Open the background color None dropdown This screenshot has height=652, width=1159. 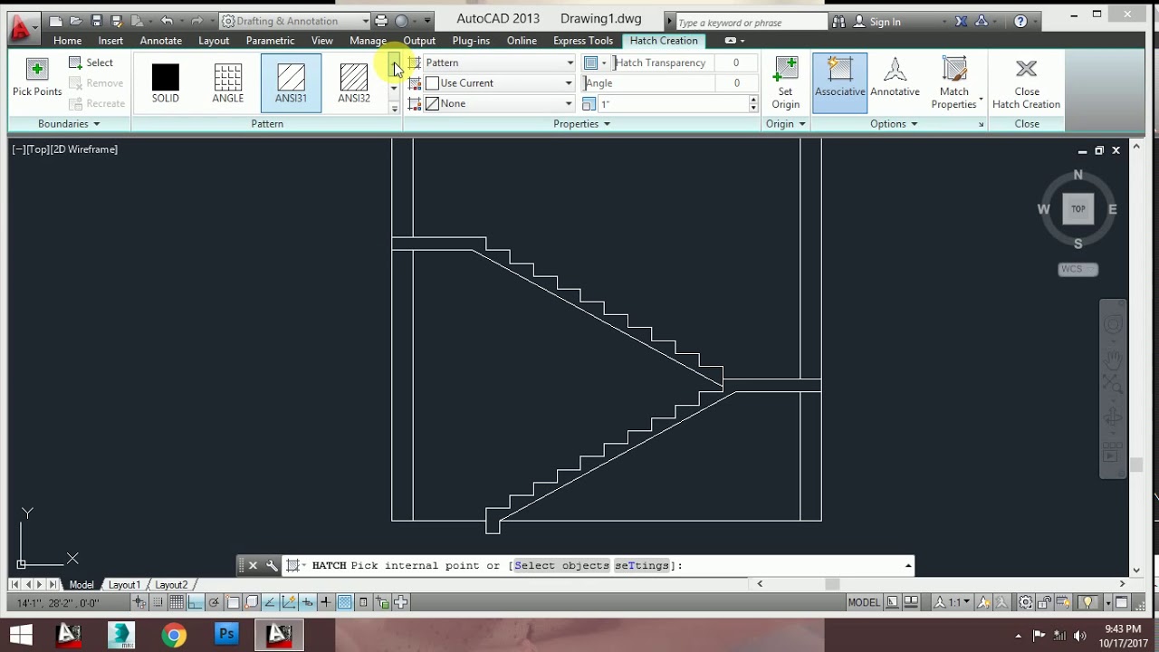pos(498,104)
